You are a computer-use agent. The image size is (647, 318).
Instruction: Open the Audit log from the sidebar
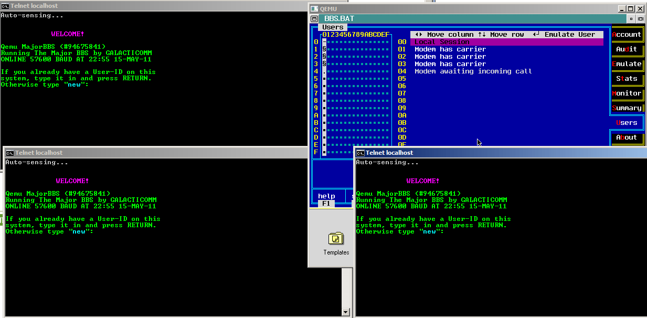point(627,49)
